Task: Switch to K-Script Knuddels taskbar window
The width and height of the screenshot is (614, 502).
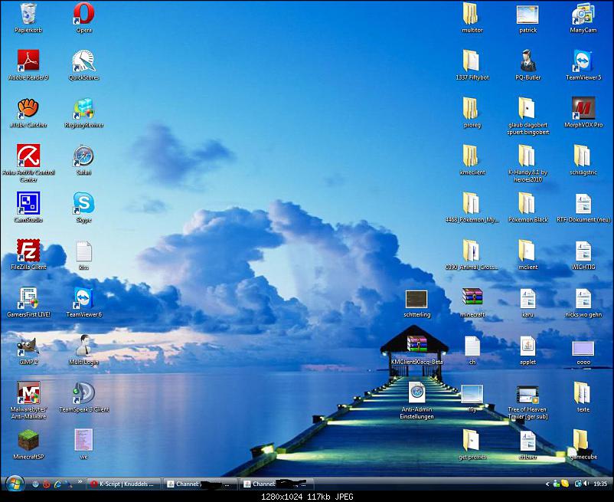Action: point(124,484)
